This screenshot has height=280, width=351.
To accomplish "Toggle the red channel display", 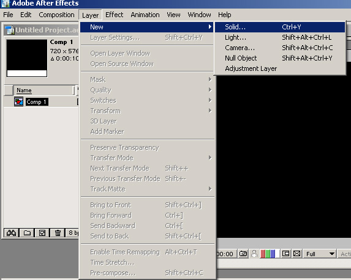I will (x=263, y=254).
